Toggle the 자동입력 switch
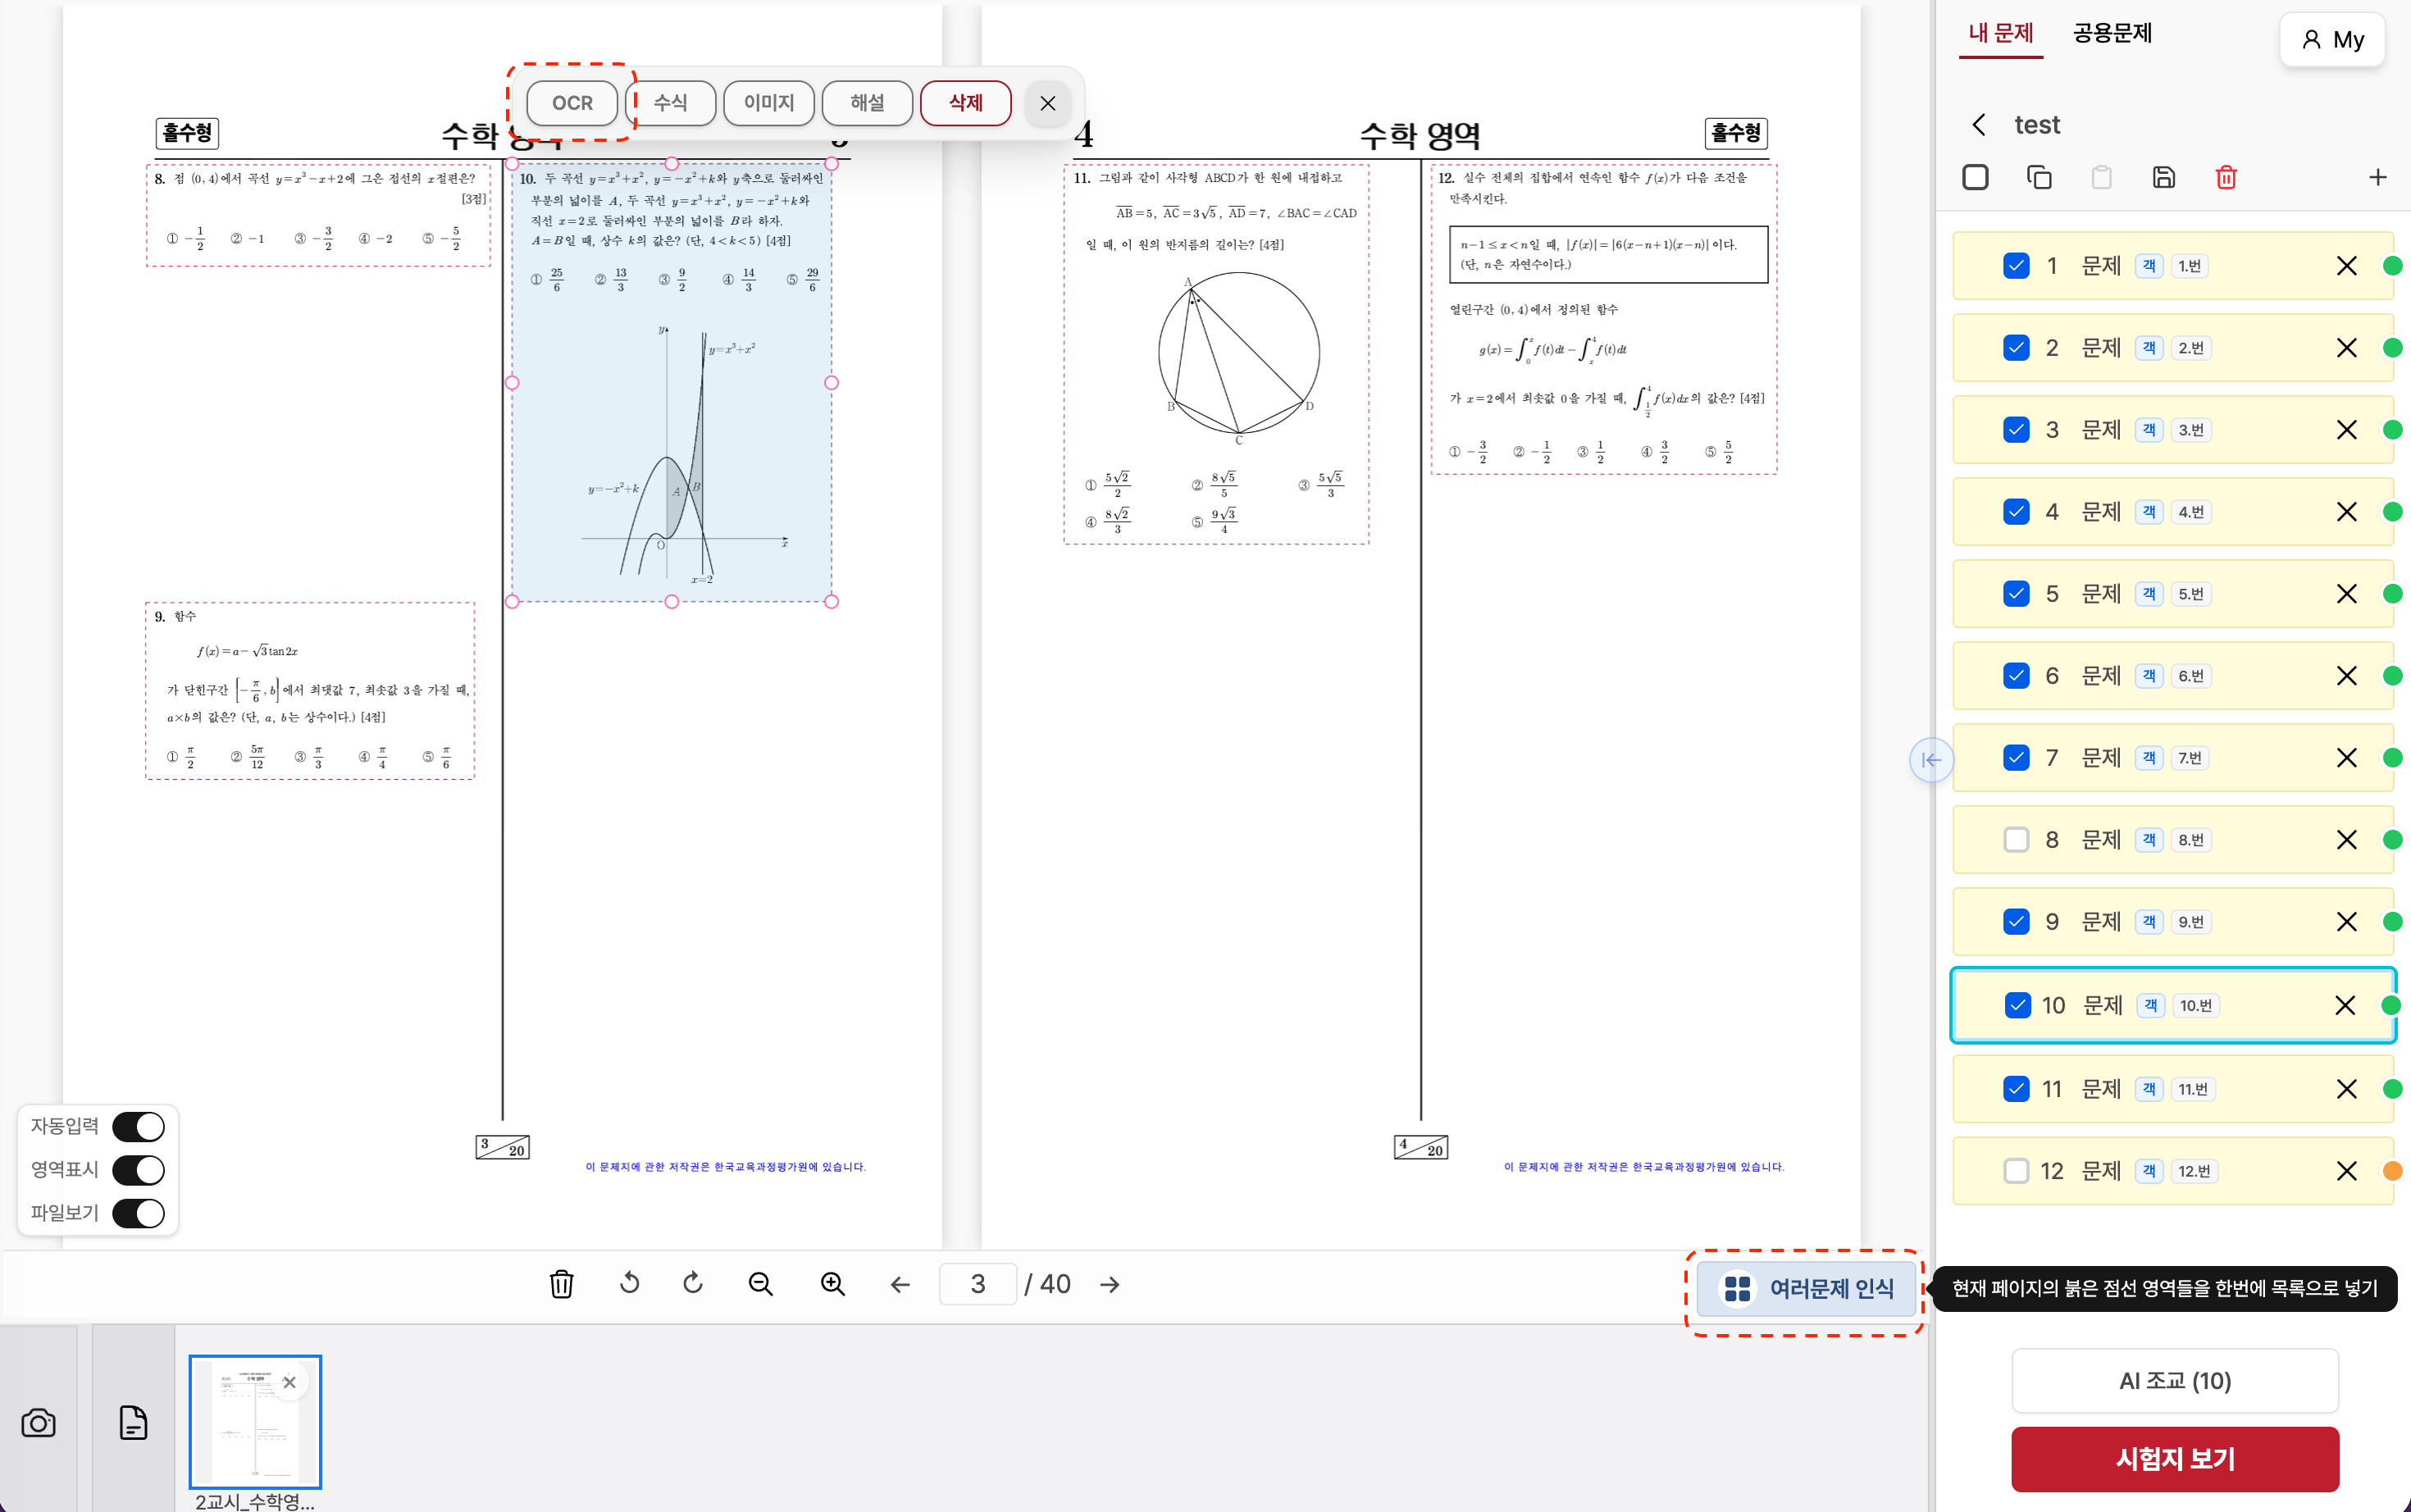 (x=138, y=1127)
